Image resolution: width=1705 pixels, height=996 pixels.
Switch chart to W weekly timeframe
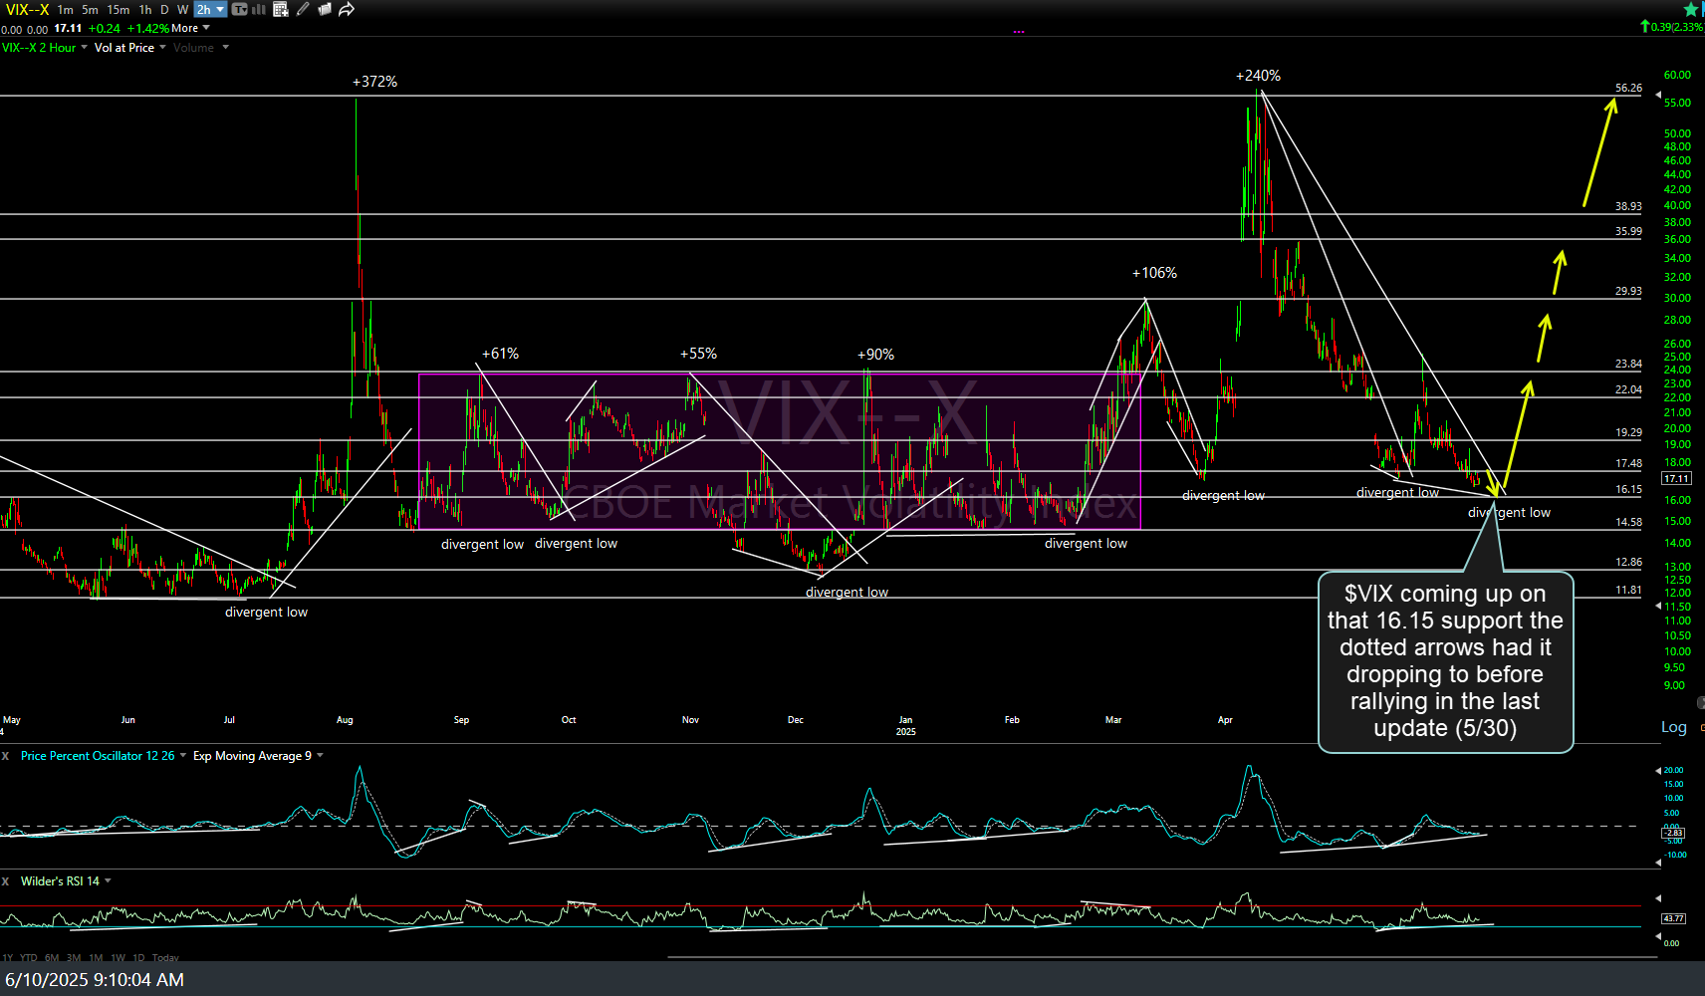[182, 9]
